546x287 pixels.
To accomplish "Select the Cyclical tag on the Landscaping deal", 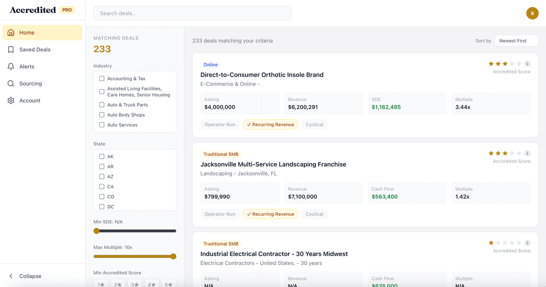I will click(x=314, y=214).
